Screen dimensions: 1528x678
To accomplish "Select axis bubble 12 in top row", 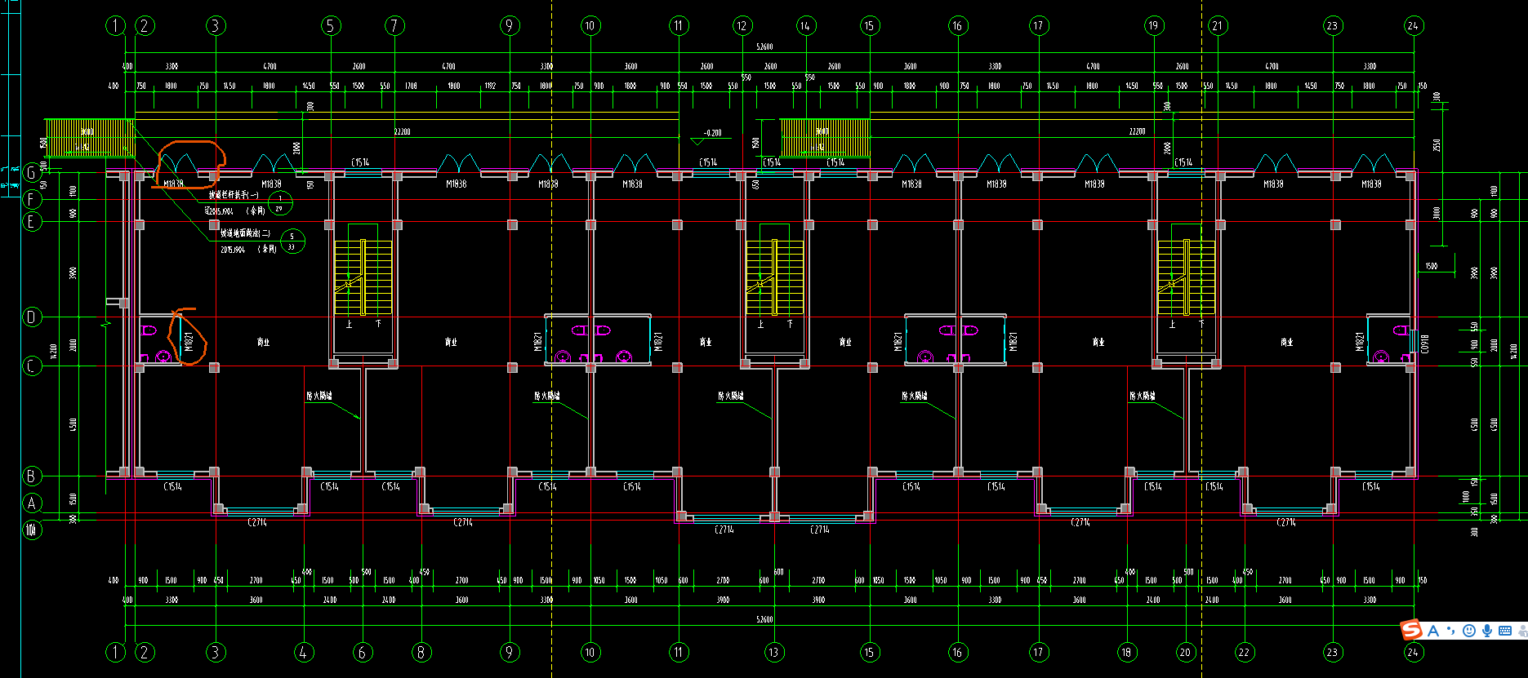I will [x=742, y=25].
